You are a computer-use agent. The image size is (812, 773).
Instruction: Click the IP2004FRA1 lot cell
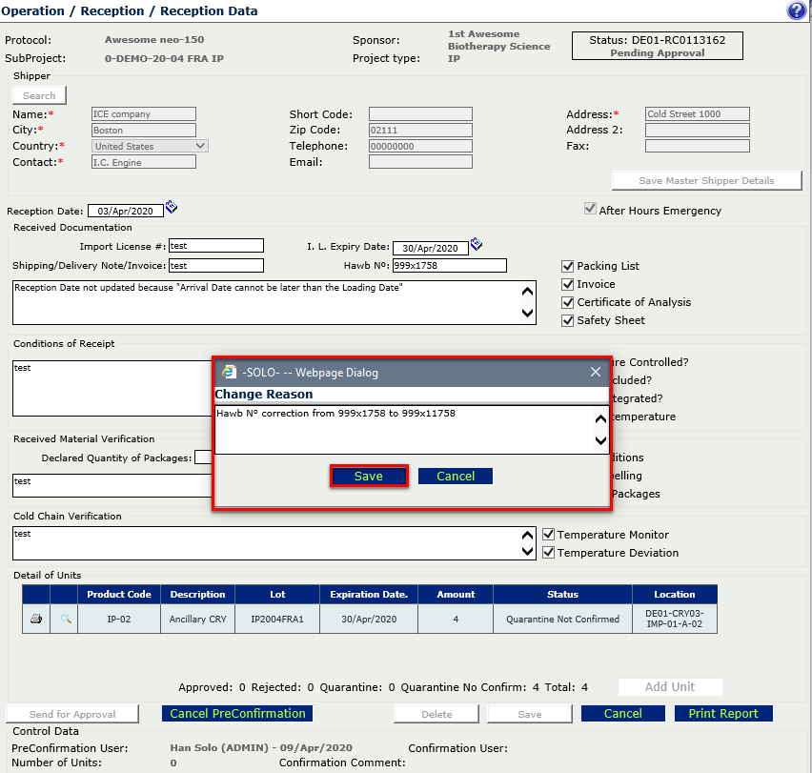point(277,619)
